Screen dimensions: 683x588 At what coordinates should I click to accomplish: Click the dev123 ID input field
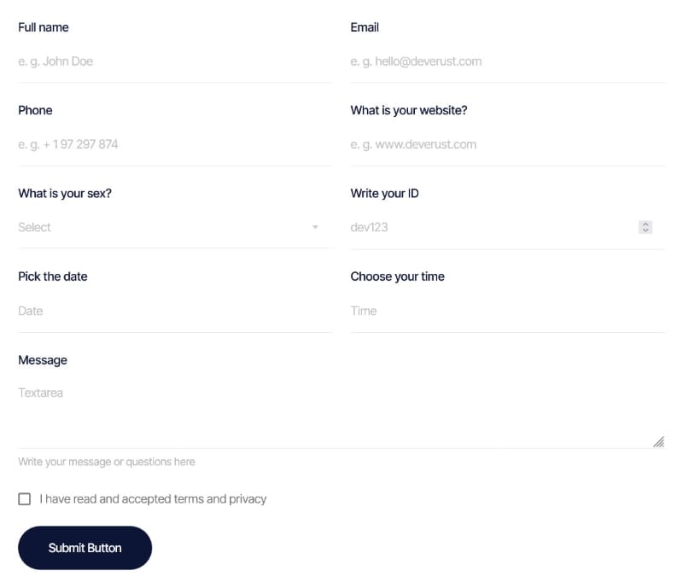tap(491, 227)
